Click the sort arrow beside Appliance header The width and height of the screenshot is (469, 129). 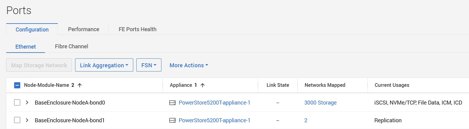[202, 85]
